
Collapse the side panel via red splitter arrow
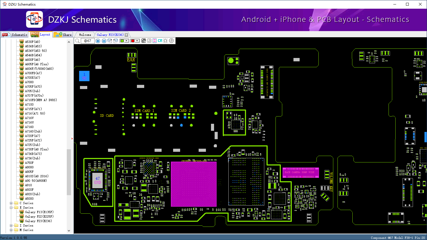72,138
